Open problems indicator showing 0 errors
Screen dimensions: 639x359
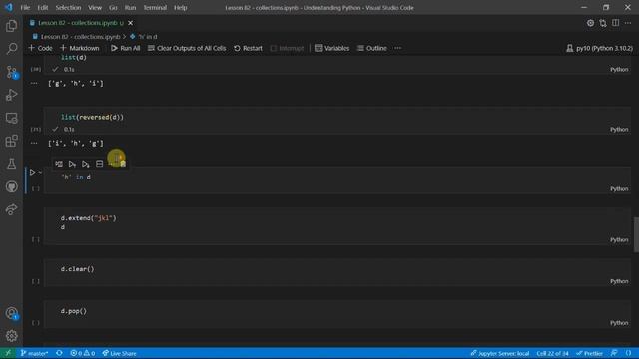[83, 353]
